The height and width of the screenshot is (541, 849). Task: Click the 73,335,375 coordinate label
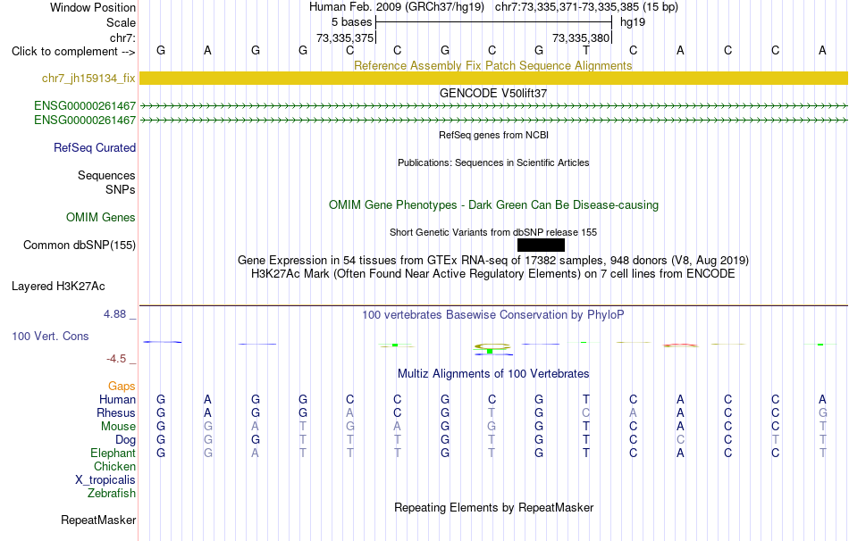(x=345, y=37)
